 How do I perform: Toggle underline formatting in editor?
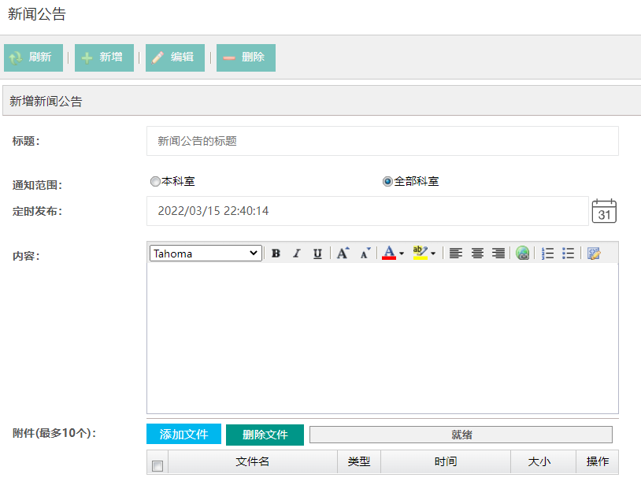(x=317, y=254)
